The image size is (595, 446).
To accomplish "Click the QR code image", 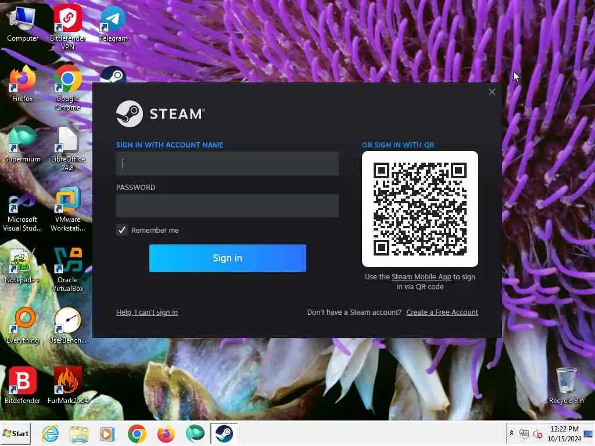I will (420, 209).
